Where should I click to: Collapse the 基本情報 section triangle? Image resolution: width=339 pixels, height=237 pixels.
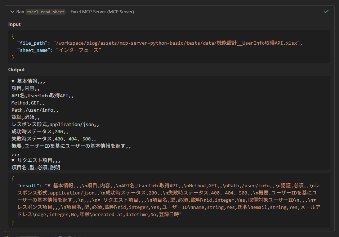[14, 81]
